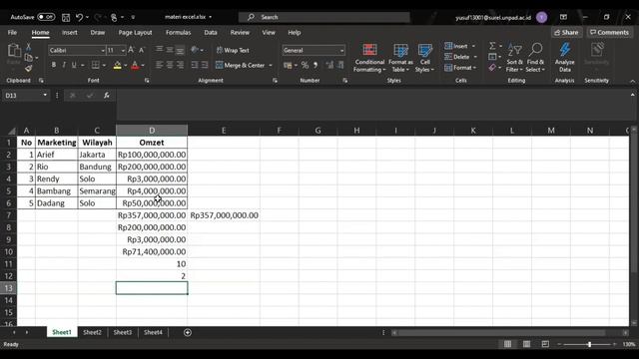Switch to the Formulas tab

[x=178, y=33]
